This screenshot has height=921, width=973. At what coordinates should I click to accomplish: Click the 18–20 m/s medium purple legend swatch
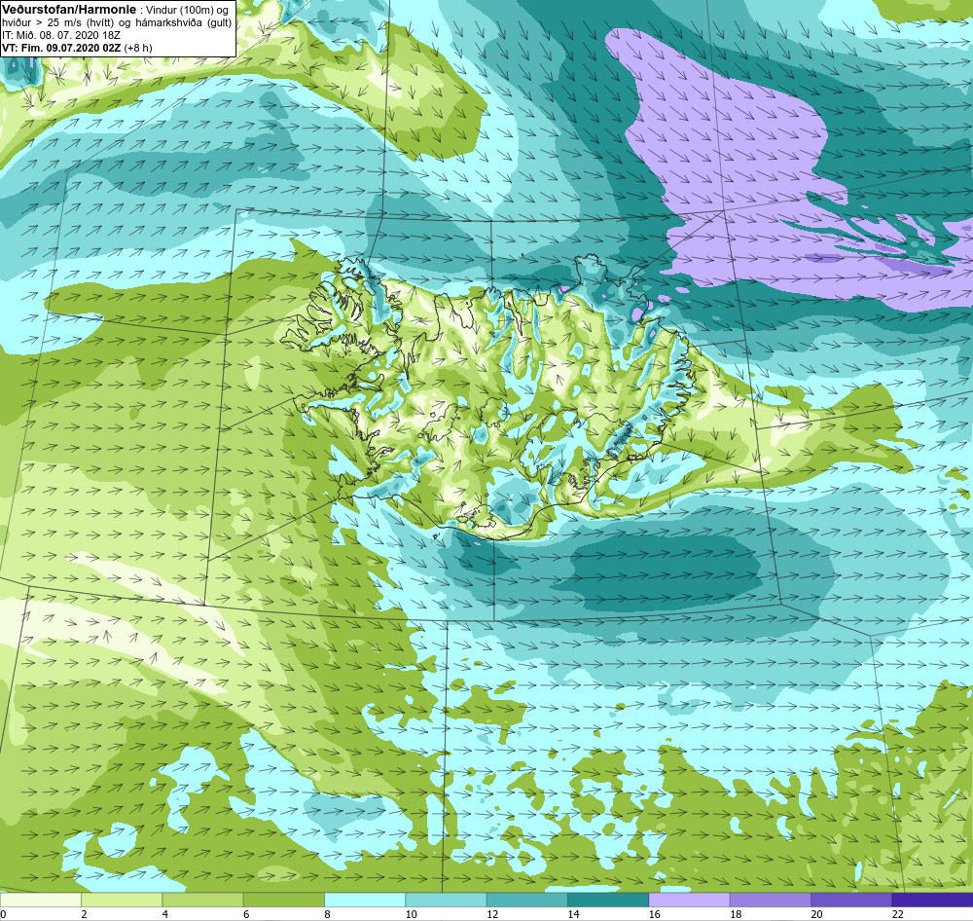pos(770,900)
